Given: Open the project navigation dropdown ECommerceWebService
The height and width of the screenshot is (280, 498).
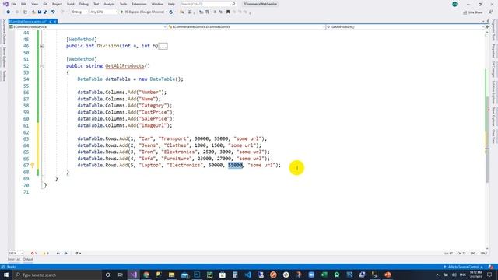Looking at the screenshot, I should point(88,27).
